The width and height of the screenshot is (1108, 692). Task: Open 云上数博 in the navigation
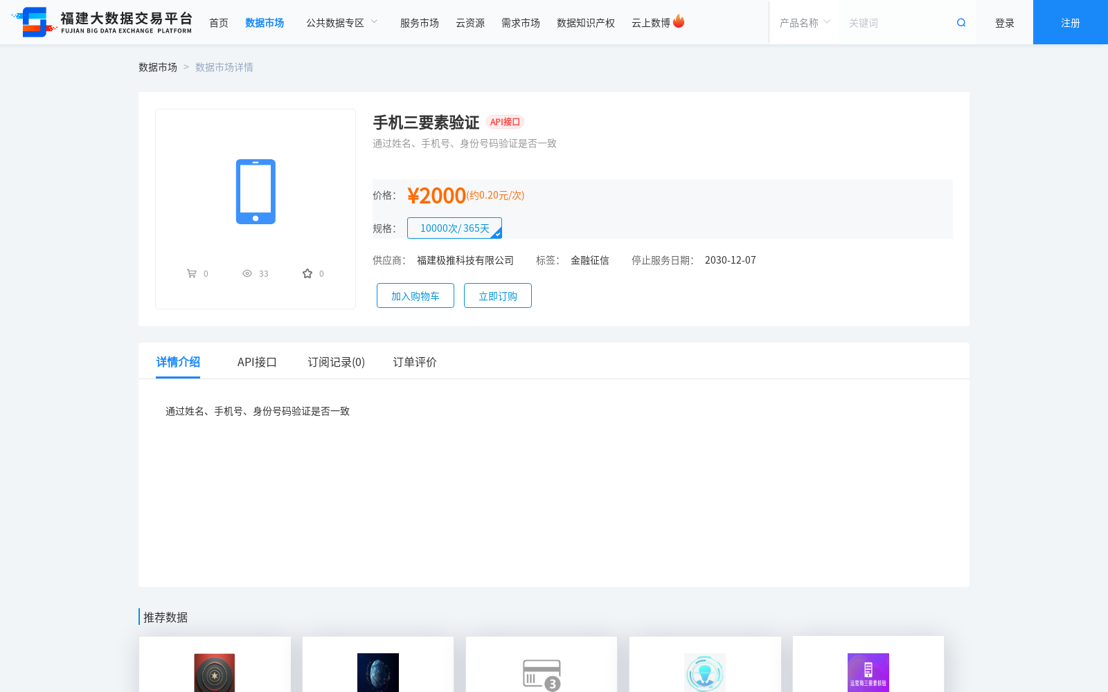click(651, 23)
